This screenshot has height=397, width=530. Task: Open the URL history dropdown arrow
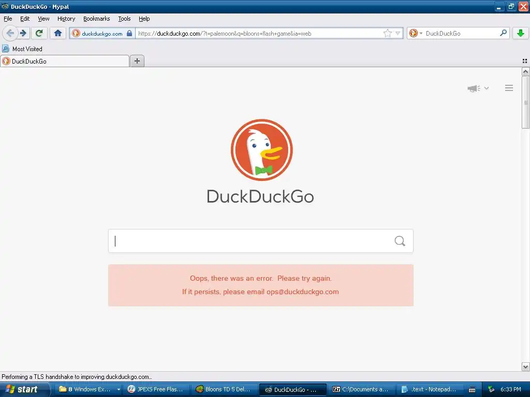pyautogui.click(x=398, y=33)
